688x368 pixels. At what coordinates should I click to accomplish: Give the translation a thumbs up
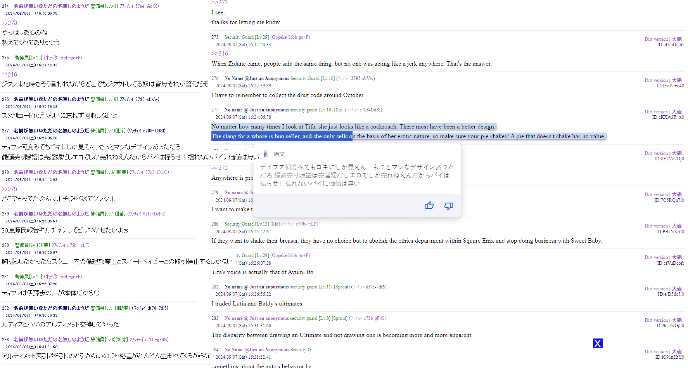tap(429, 205)
